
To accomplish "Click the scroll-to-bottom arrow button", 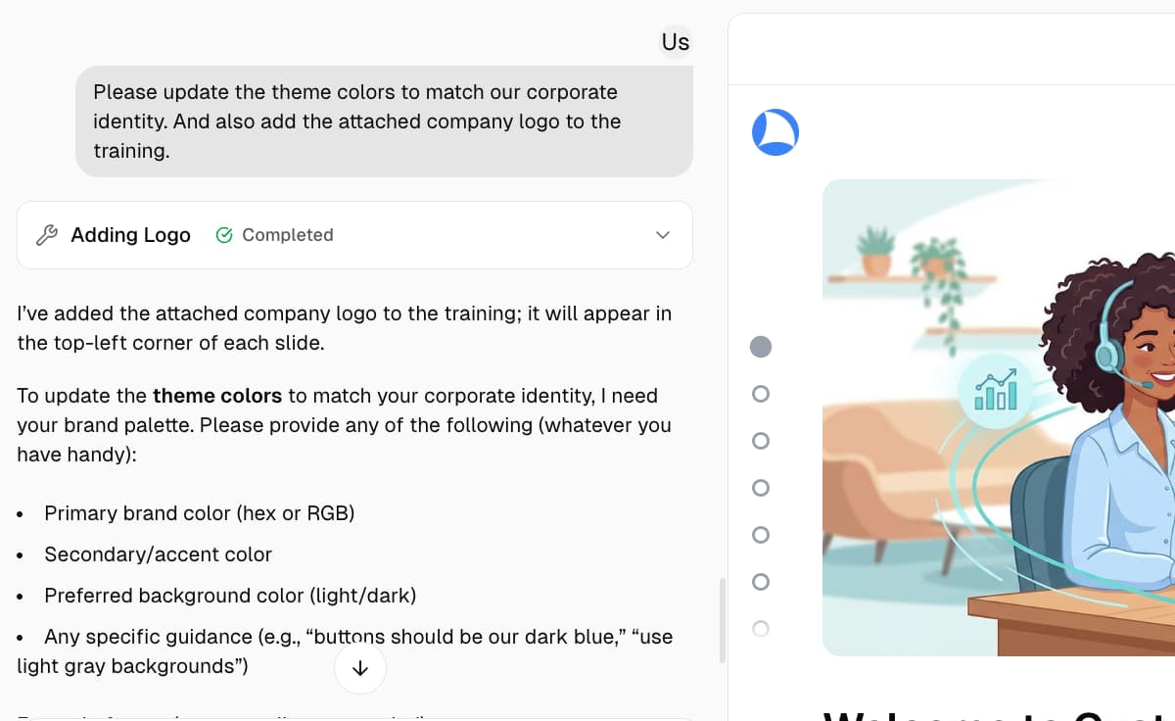I will point(360,668).
